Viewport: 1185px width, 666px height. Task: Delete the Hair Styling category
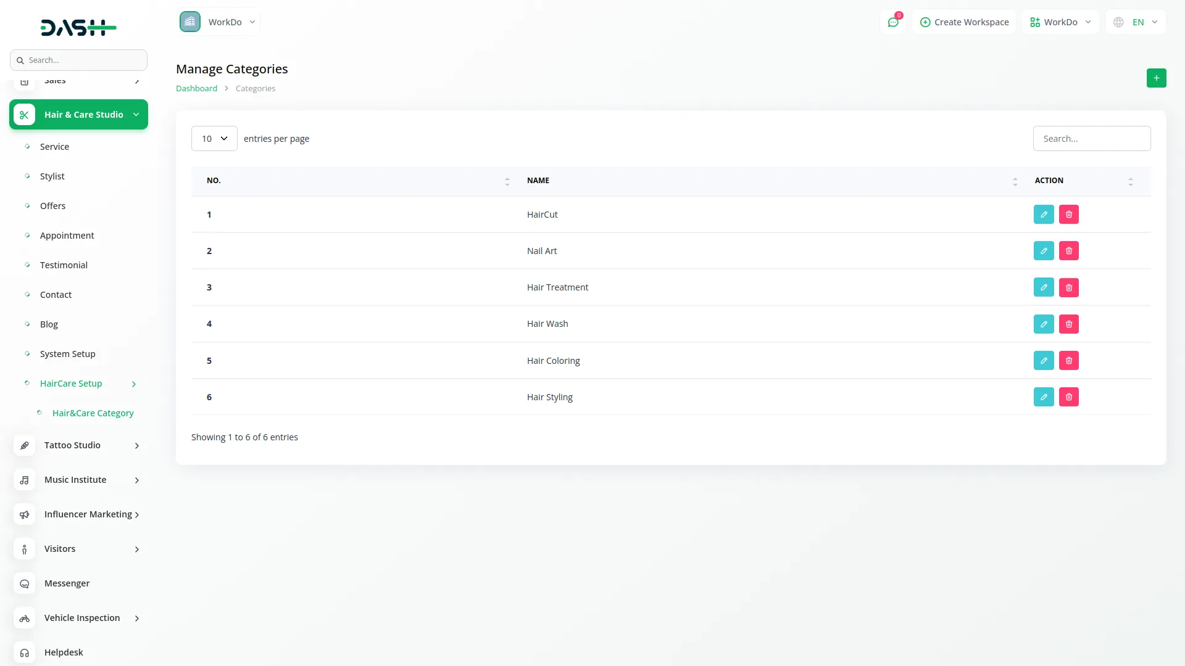tap(1069, 397)
